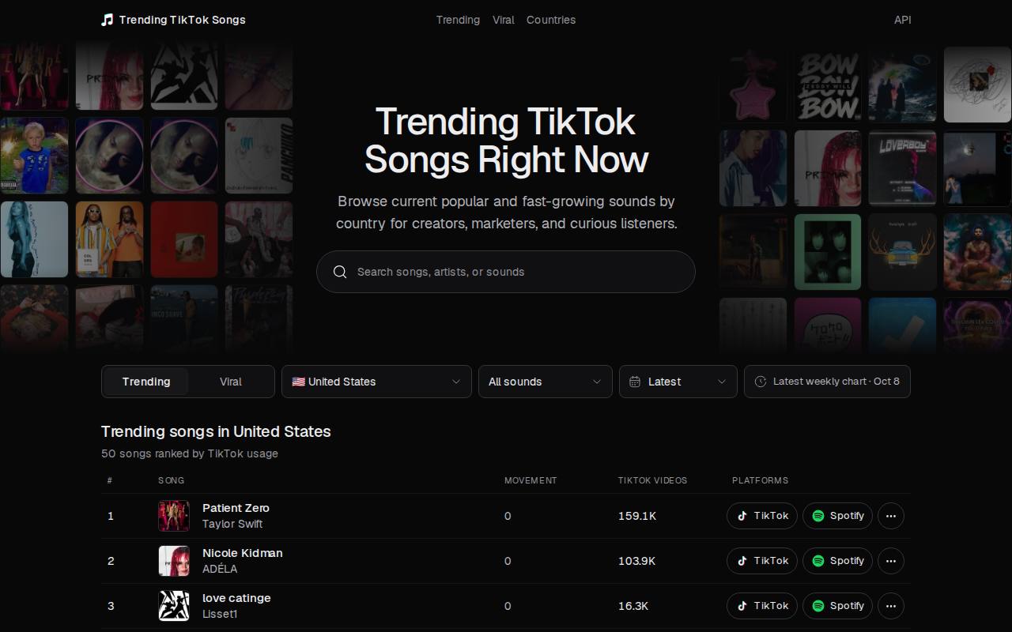The image size is (1012, 632).
Task: Open love catinge on Spotify
Action: 837,606
